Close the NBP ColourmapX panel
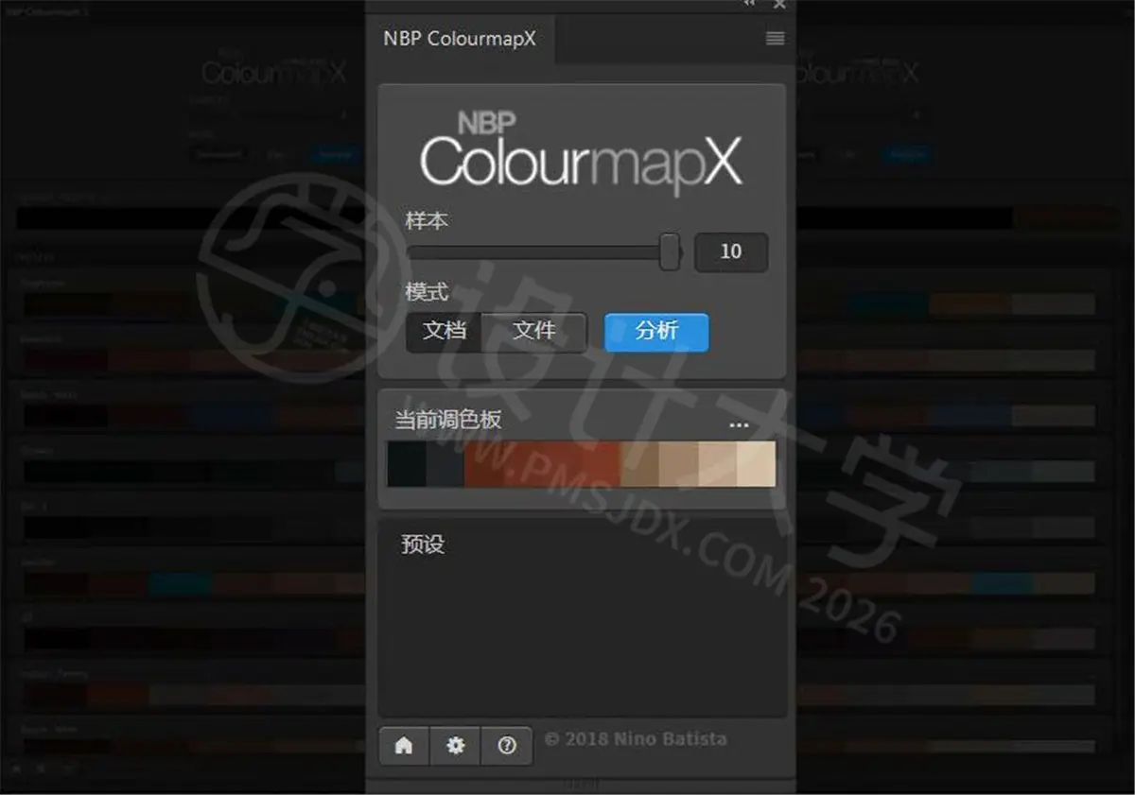The image size is (1135, 795). click(x=779, y=4)
